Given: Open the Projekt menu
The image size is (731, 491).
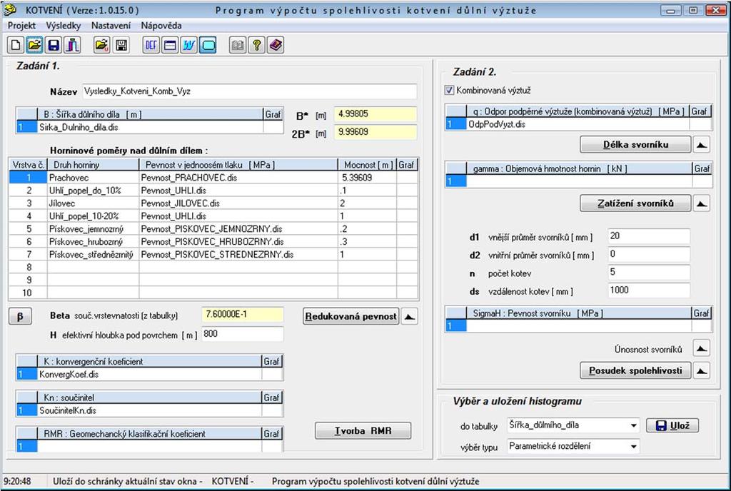Looking at the screenshot, I should click(21, 26).
